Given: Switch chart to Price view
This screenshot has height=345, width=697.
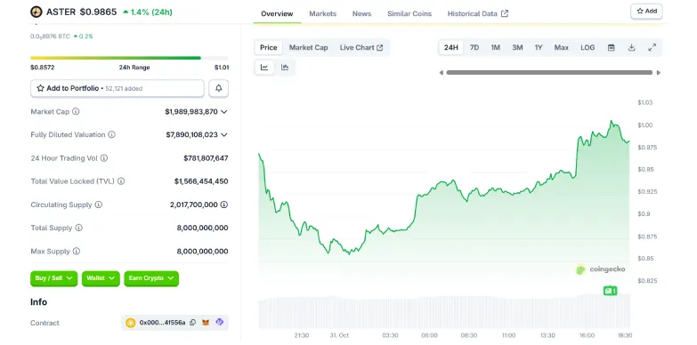Looking at the screenshot, I should point(269,47).
